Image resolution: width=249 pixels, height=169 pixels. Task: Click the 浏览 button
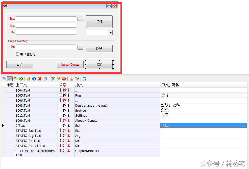tap(99, 48)
